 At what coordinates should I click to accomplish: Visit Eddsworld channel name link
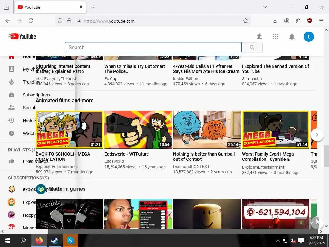(x=114, y=161)
